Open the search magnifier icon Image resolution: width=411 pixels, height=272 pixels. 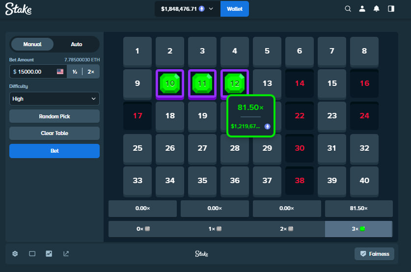(348, 9)
